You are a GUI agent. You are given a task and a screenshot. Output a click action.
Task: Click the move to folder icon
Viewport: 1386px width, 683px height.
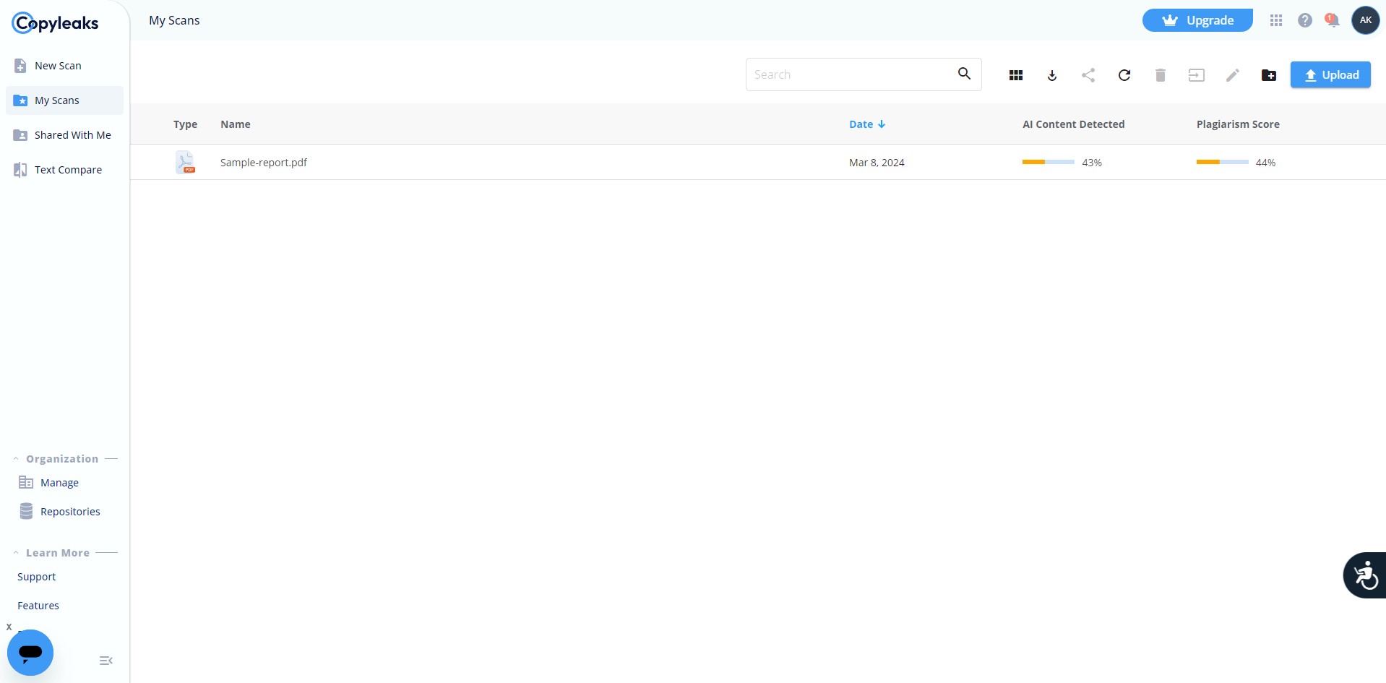click(1197, 75)
